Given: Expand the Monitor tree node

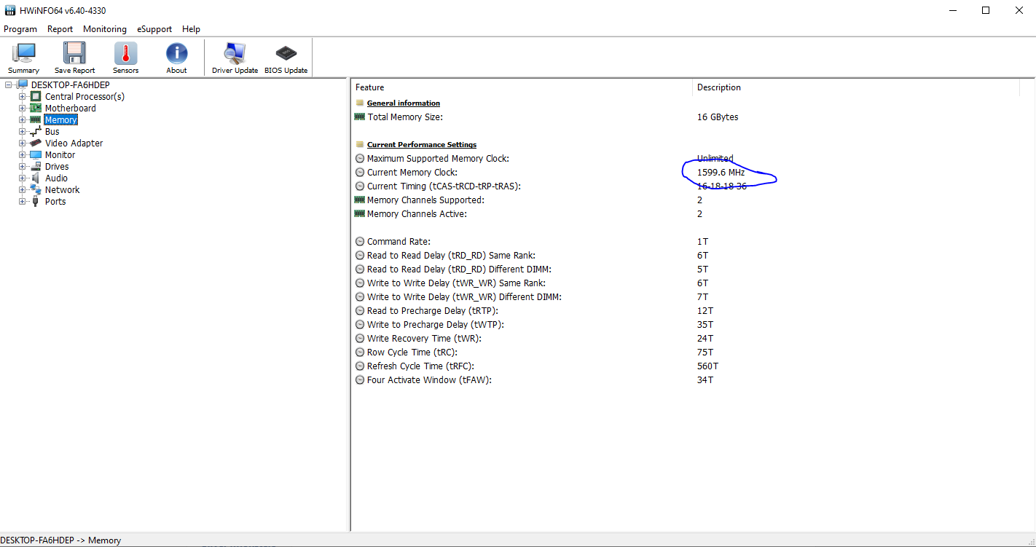Looking at the screenshot, I should [23, 154].
